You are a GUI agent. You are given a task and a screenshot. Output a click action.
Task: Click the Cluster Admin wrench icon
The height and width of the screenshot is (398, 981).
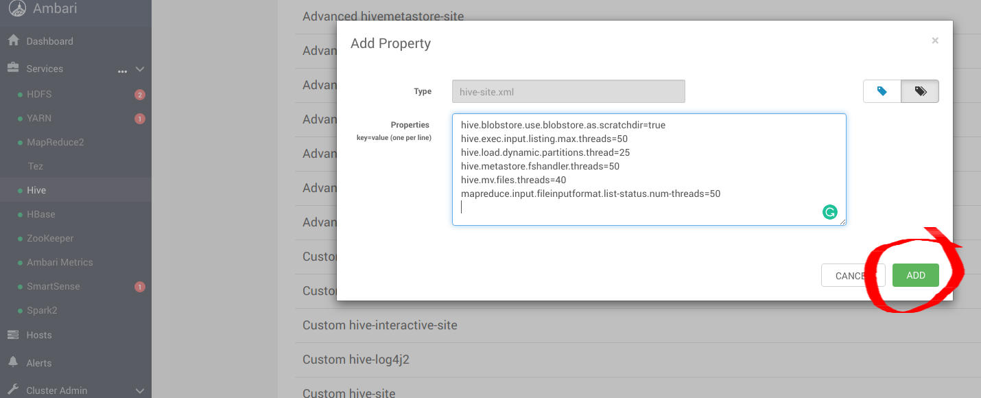[x=13, y=390]
